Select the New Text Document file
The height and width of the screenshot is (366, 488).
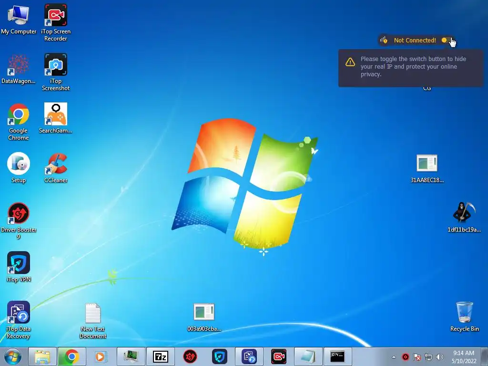coord(93,321)
